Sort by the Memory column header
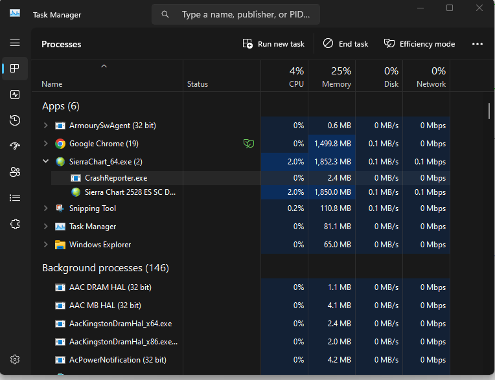The image size is (495, 380). point(332,76)
